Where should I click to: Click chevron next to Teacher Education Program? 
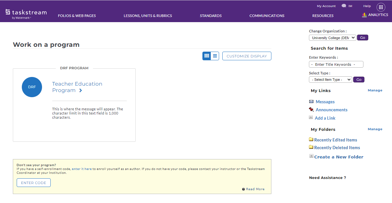click(x=81, y=90)
